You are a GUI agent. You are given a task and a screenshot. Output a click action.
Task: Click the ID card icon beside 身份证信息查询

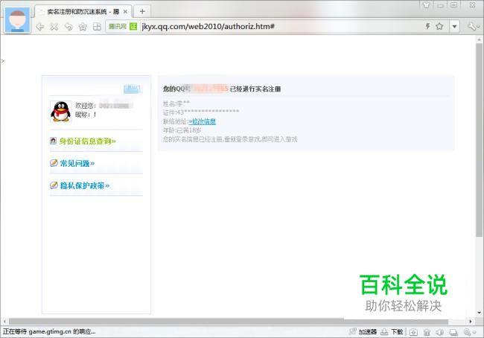coord(53,141)
